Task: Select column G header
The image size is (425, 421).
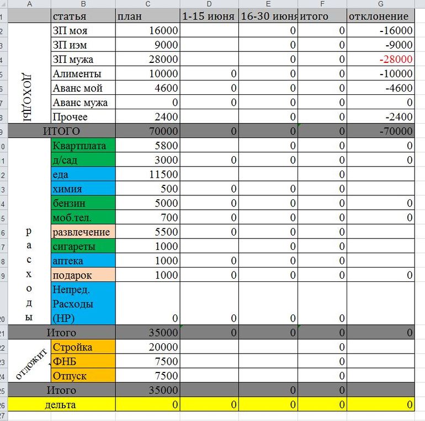Action: click(x=381, y=4)
